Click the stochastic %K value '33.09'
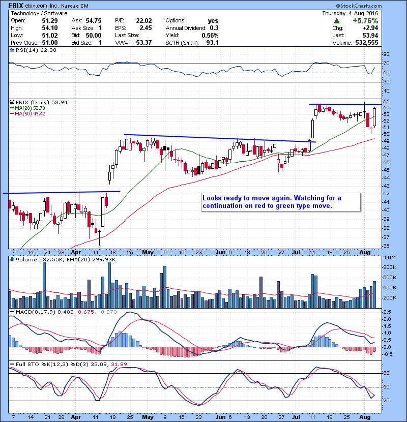 pos(99,365)
